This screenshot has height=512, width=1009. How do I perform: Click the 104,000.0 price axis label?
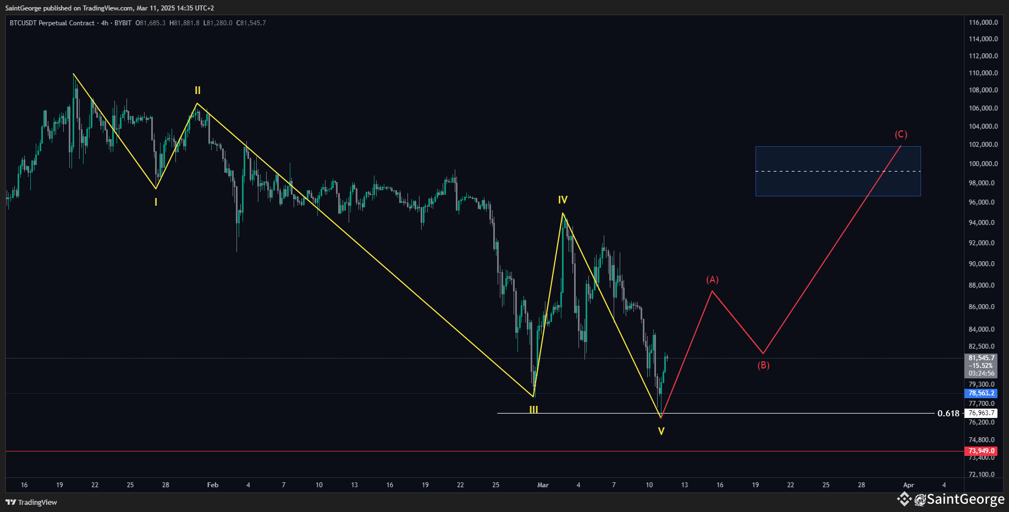(983, 126)
